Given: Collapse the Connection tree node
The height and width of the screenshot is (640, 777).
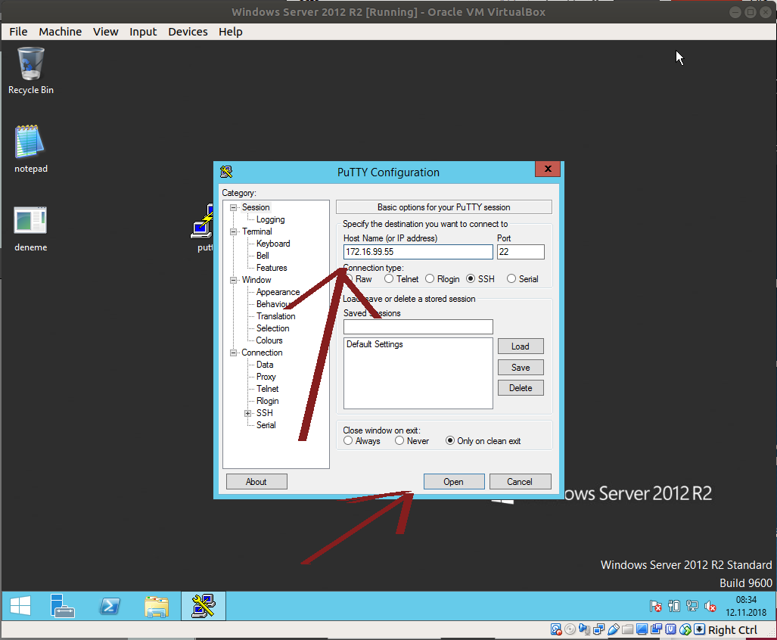Looking at the screenshot, I should point(233,353).
